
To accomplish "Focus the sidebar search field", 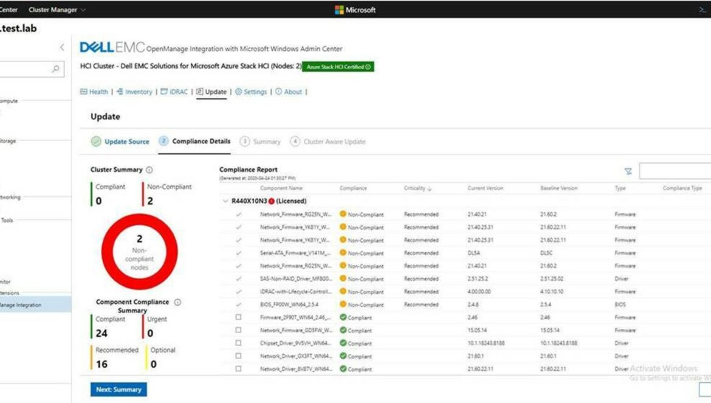I will (32, 69).
